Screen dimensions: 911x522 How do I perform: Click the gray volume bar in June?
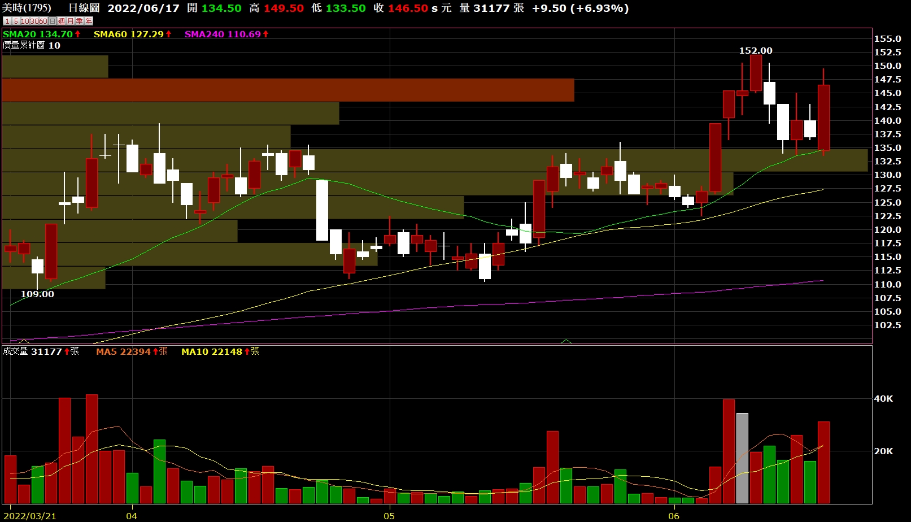(x=742, y=458)
